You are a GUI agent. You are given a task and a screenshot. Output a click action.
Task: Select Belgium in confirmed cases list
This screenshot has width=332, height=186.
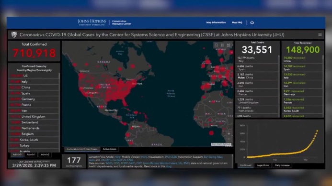pos(34,134)
